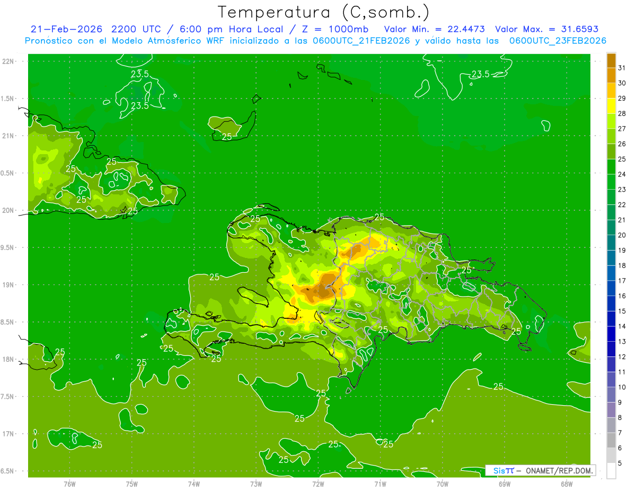Click the "7.5N" axis label
Viewport: 636px width, 491px height.
tap(8, 397)
